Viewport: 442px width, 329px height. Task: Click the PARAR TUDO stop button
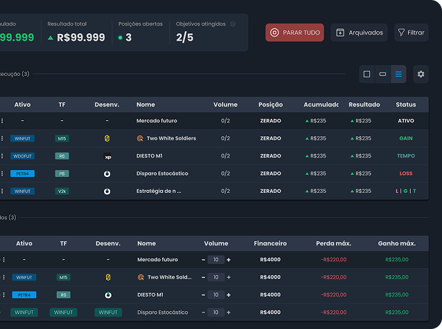tap(294, 32)
